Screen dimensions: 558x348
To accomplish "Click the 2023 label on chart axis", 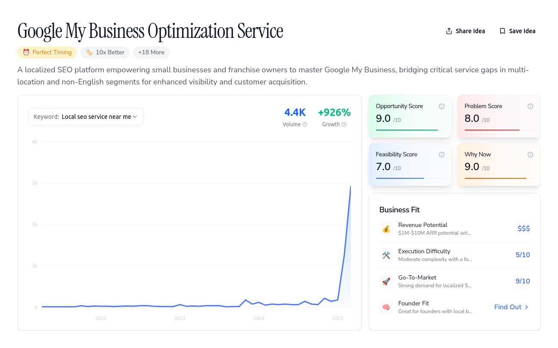I will coord(180,318).
